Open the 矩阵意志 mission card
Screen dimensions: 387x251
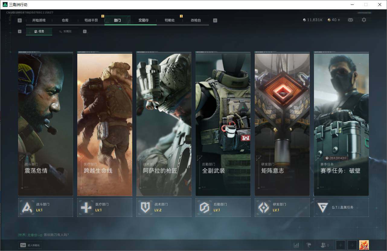pyautogui.click(x=282, y=125)
